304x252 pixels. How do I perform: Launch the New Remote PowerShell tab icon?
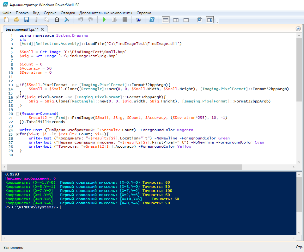[138, 20]
